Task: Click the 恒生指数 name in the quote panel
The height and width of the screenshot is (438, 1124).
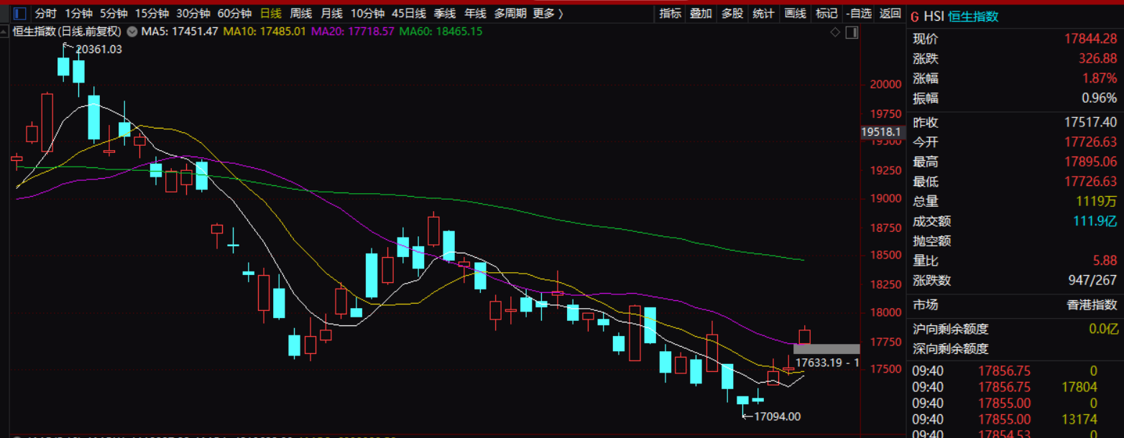Action: click(973, 17)
